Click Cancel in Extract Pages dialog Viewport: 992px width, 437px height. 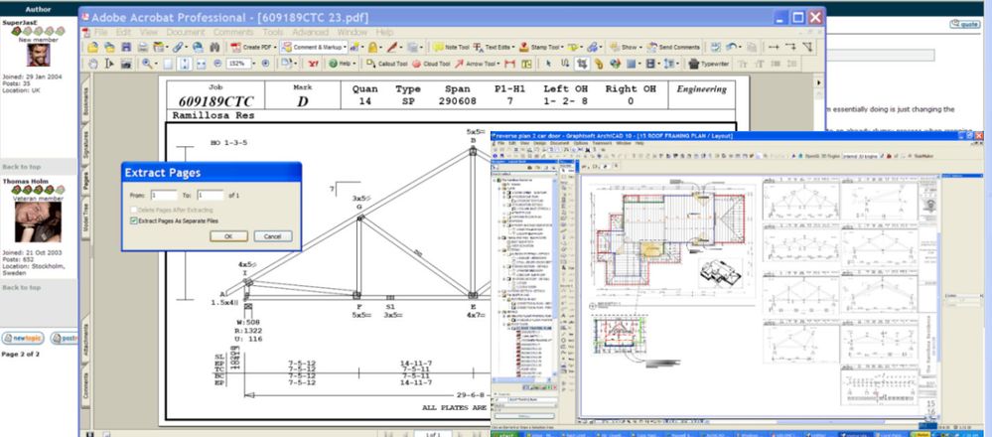tap(273, 236)
